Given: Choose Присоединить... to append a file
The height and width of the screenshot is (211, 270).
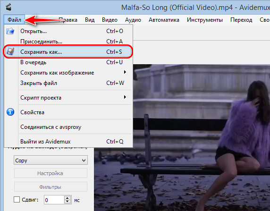Looking at the screenshot, I should click(68, 42).
